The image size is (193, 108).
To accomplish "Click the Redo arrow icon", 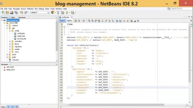I will [26, 13].
